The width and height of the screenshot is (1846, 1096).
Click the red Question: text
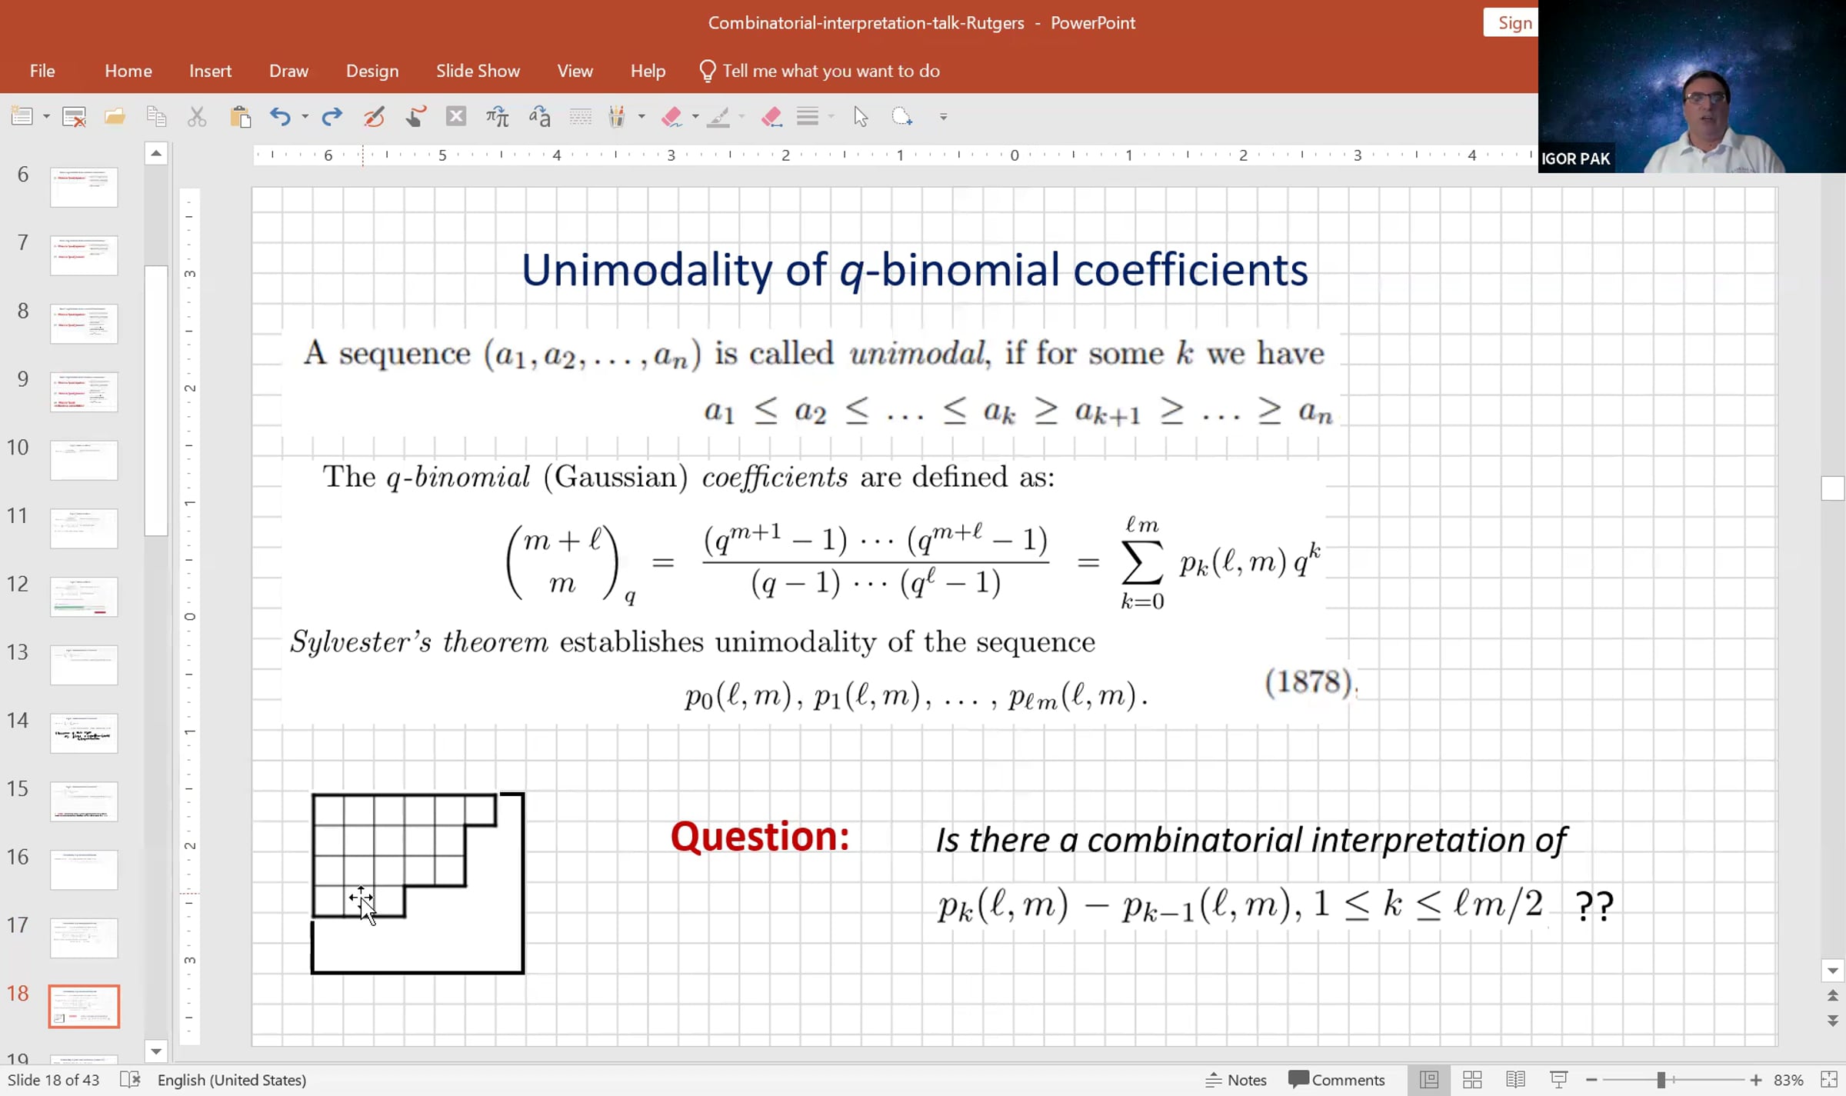click(759, 837)
